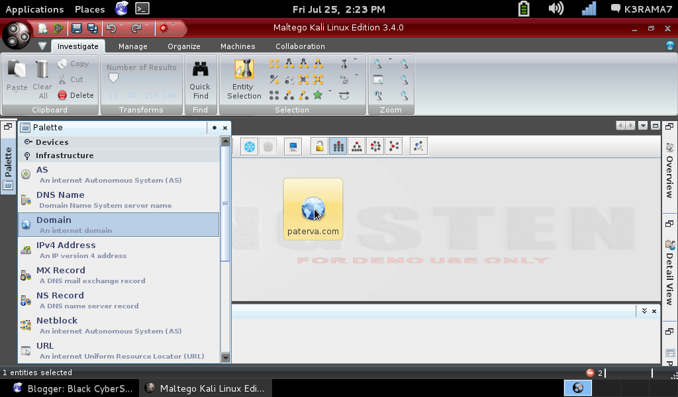The width and height of the screenshot is (678, 397).
Task: Click the Clear All button
Action: tap(42, 79)
